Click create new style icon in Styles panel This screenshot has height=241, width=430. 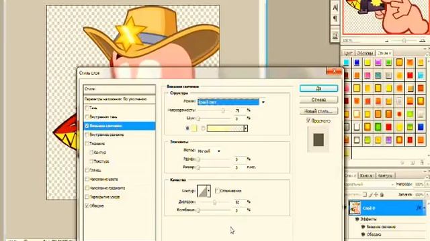413,163
